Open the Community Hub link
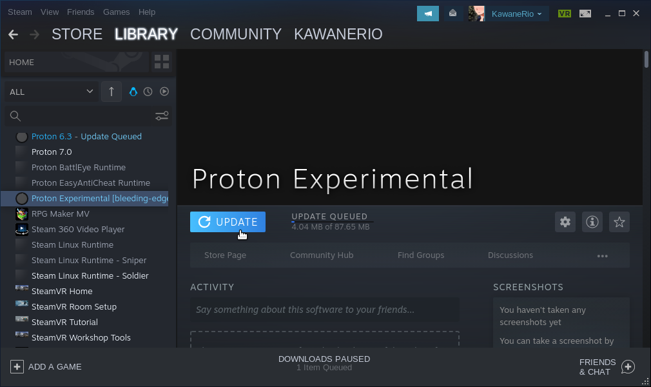The width and height of the screenshot is (651, 387). pyautogui.click(x=322, y=255)
